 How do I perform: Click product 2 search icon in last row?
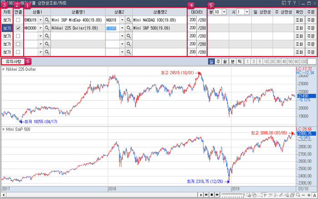point(129,52)
